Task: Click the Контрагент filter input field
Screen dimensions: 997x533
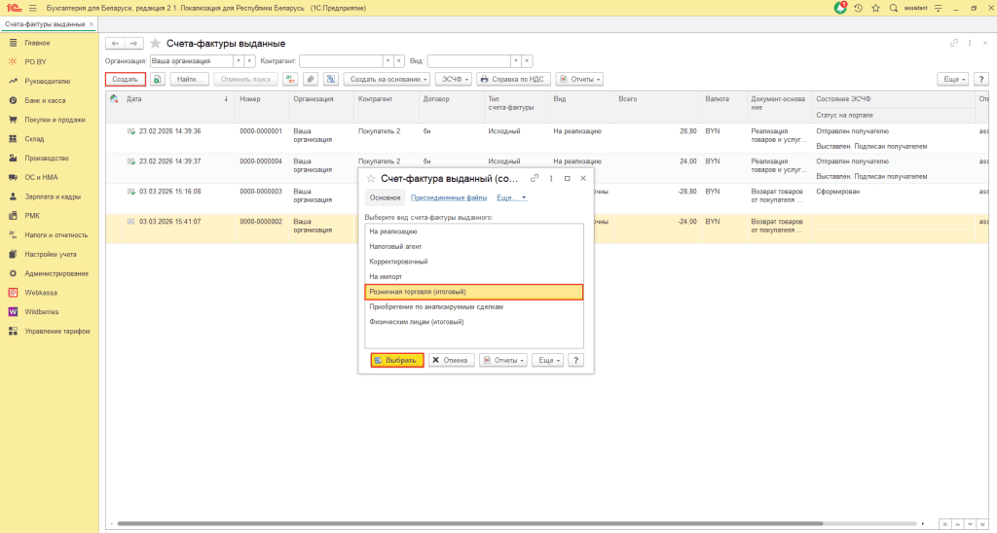Action: point(339,60)
